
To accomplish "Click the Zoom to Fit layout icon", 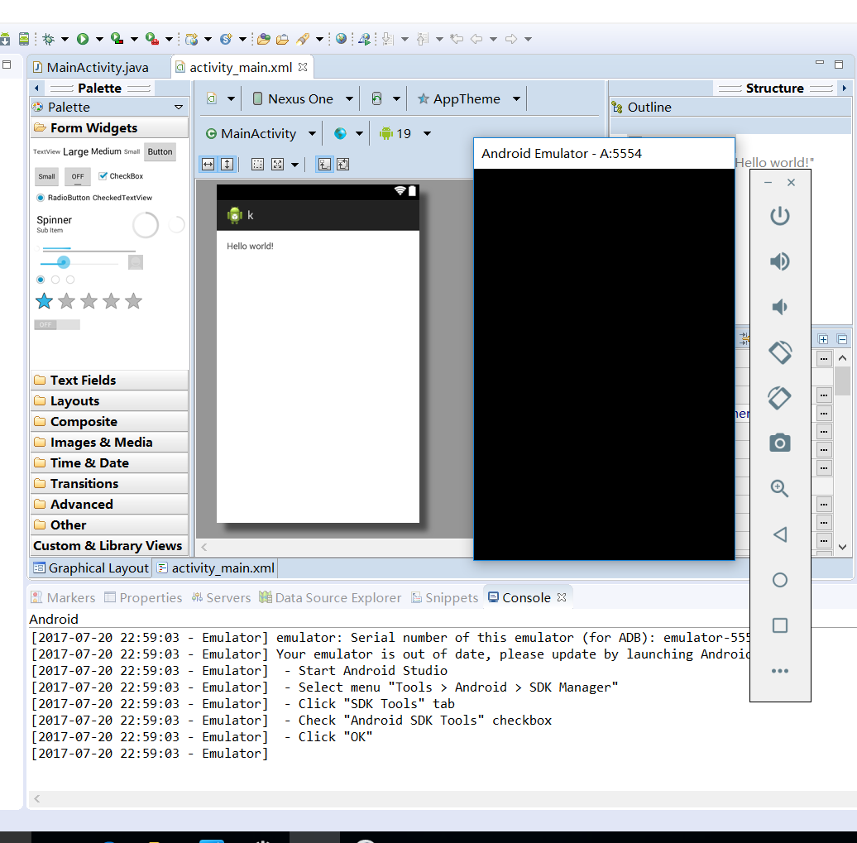I will coord(278,165).
